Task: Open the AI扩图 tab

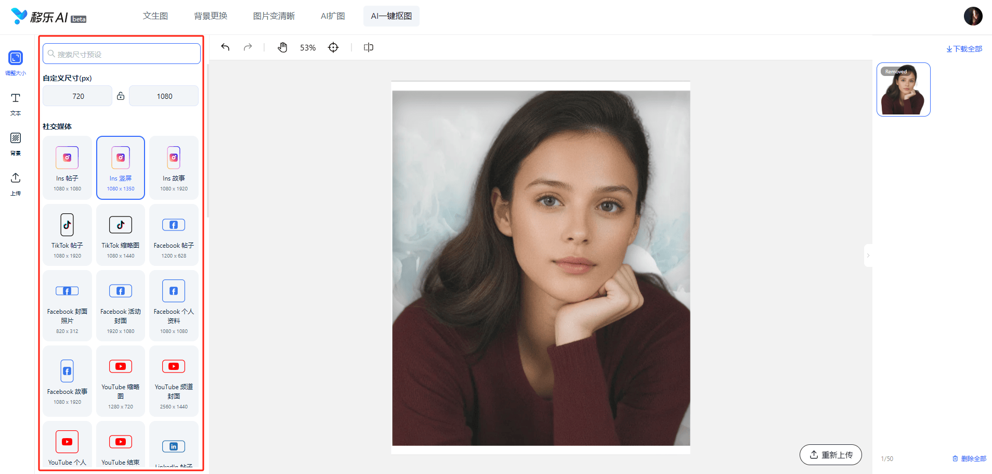Action: click(333, 16)
